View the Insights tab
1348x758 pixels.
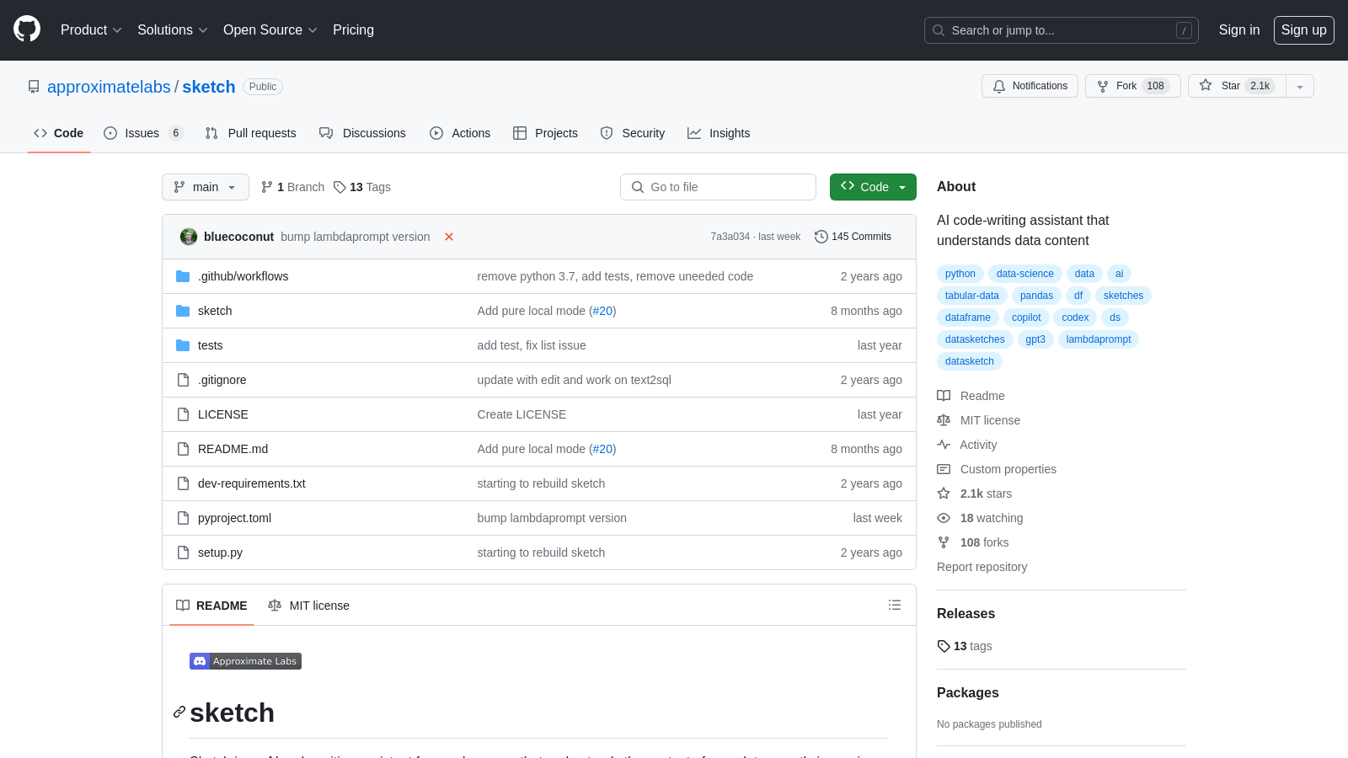click(x=719, y=133)
